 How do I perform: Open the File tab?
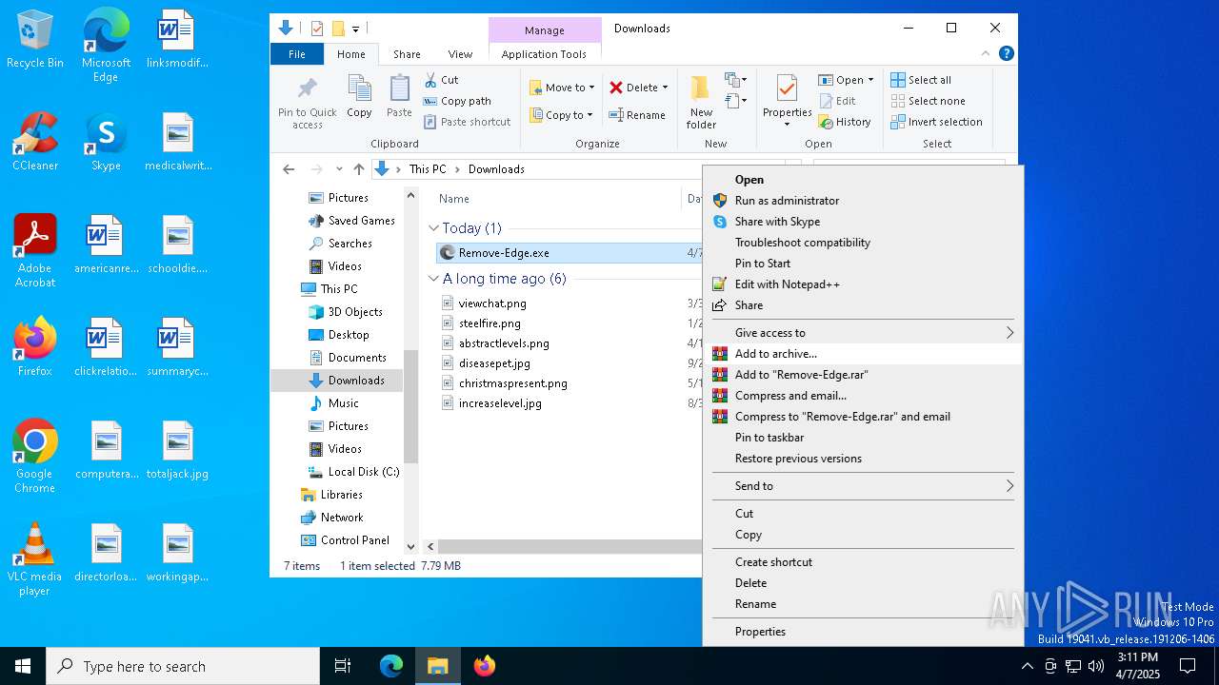pyautogui.click(x=297, y=54)
